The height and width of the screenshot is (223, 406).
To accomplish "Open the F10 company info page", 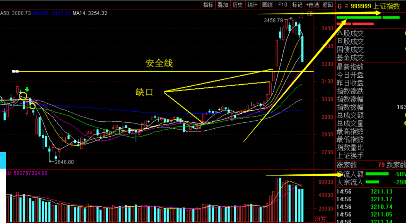I will 283,4.
